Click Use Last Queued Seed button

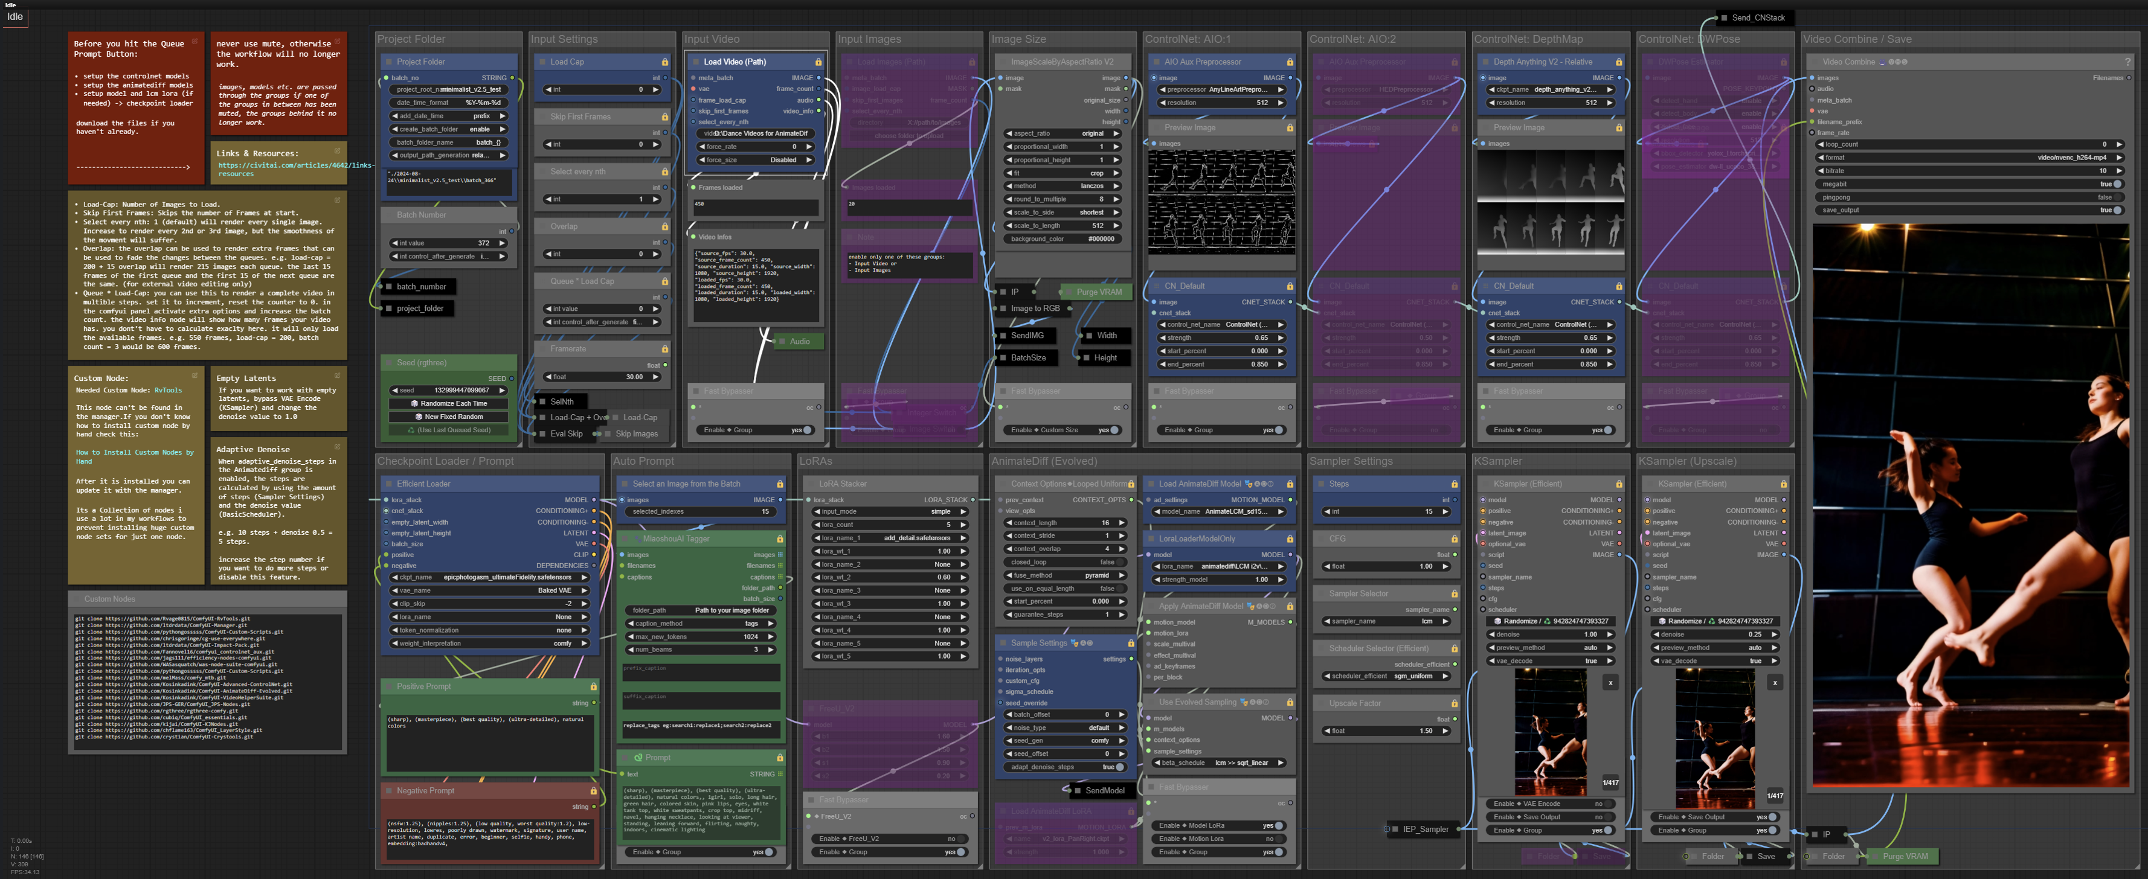pos(449,430)
